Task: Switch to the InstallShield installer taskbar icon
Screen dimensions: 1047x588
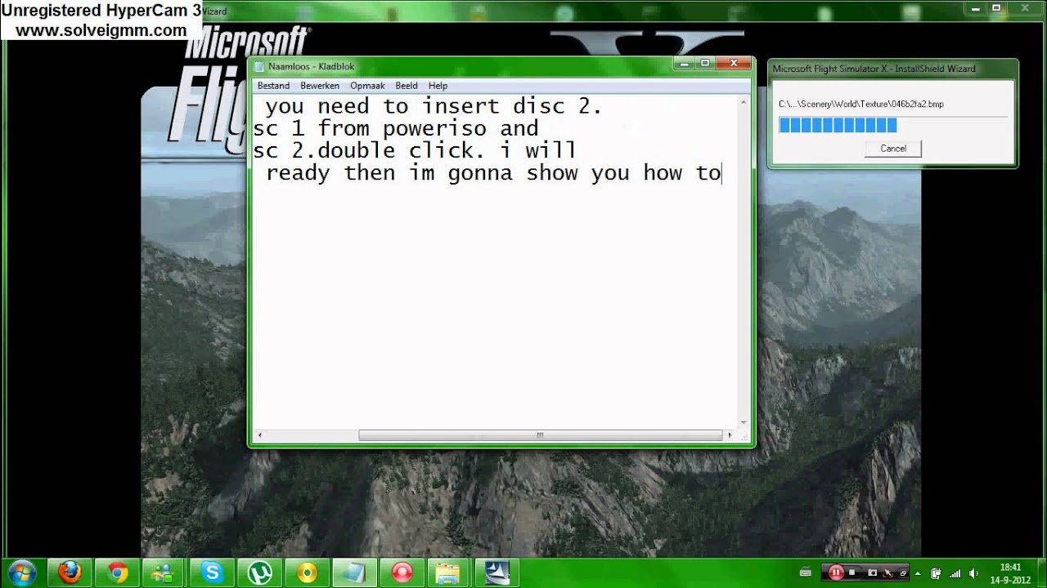Action: pos(497,572)
